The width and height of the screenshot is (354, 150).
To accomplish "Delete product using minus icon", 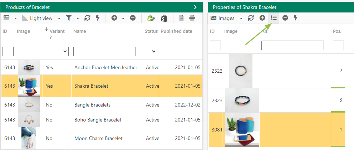I will point(133,18).
